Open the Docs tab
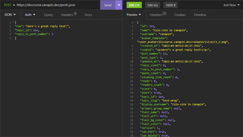The image size is (243, 137). [x=88, y=15]
